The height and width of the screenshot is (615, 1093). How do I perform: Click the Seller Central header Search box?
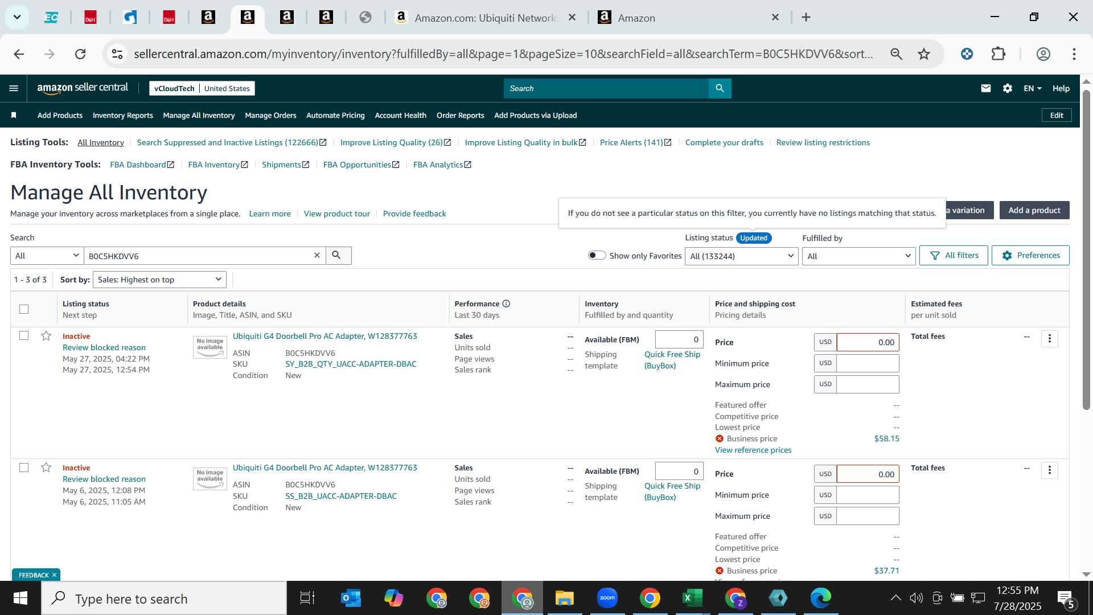click(x=606, y=88)
